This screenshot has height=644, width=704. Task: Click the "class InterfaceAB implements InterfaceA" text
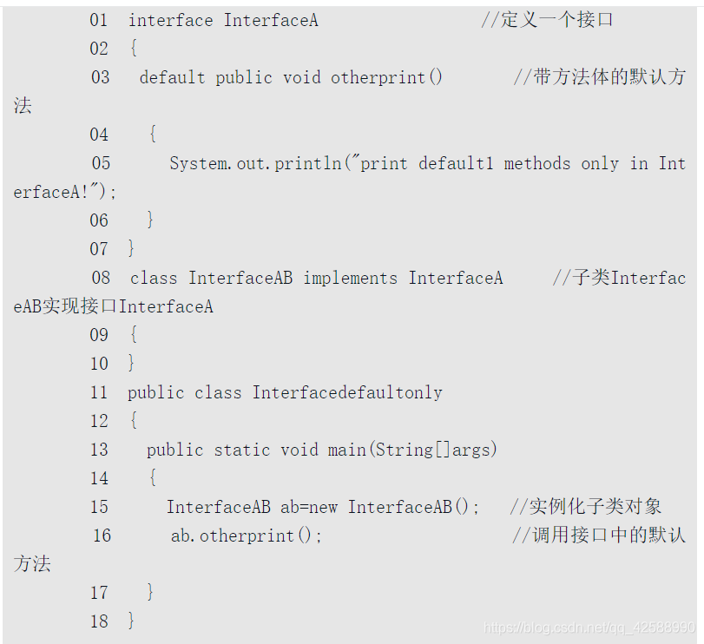pos(316,278)
